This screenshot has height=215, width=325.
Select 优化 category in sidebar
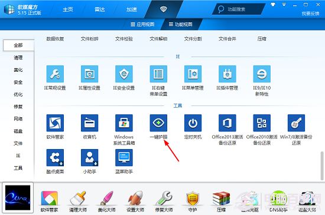click(x=18, y=94)
